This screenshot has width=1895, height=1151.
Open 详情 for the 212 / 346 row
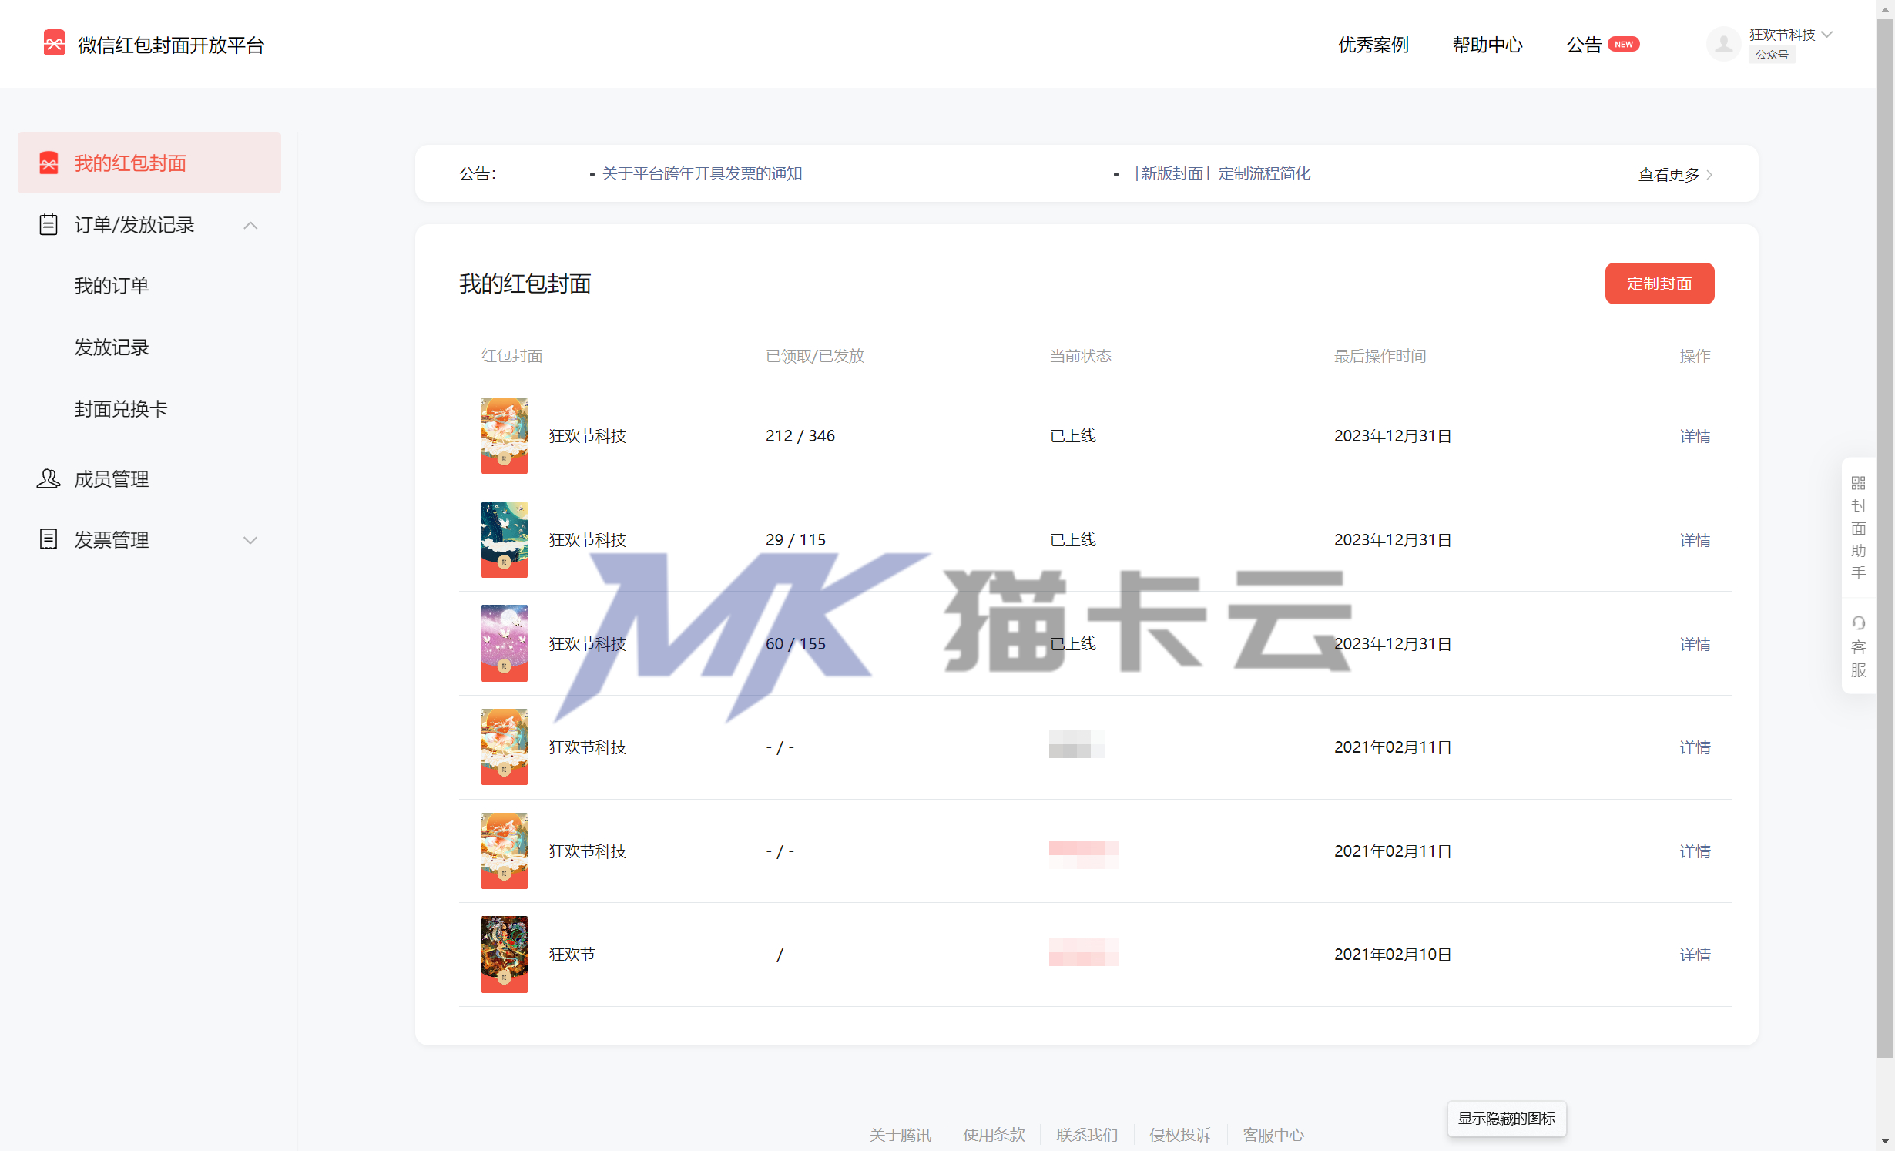point(1695,436)
